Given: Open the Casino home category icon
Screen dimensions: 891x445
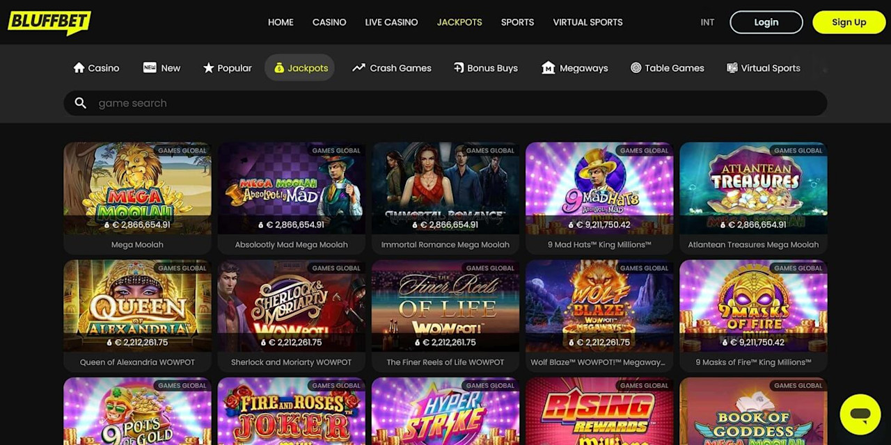Looking at the screenshot, I should click(x=79, y=67).
